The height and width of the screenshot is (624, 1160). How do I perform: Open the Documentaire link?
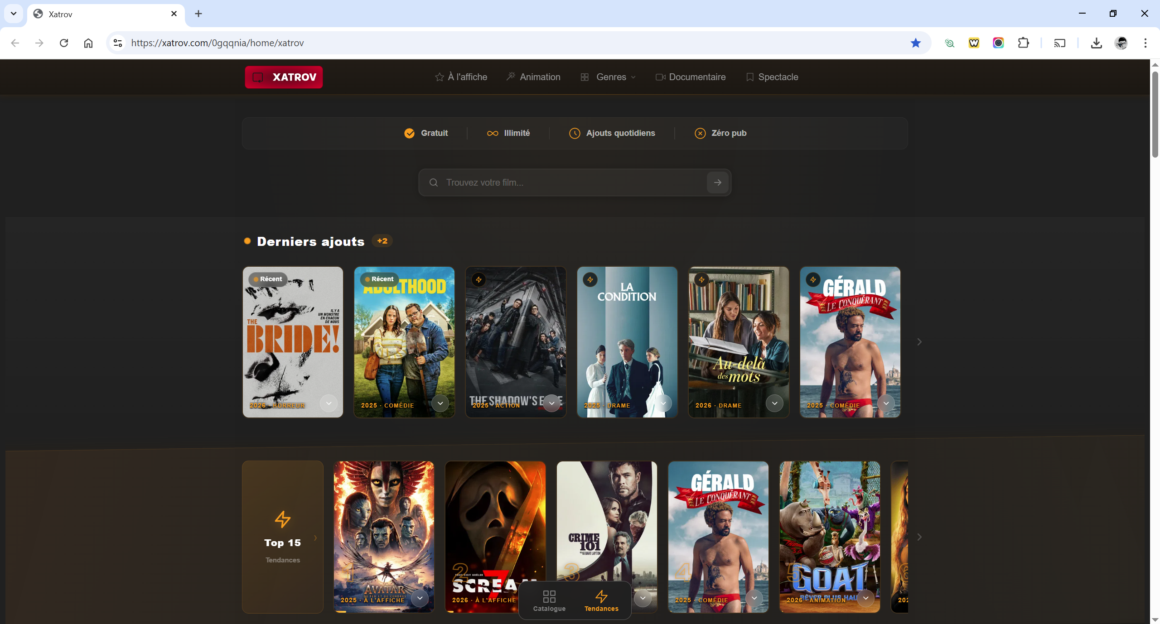point(691,77)
